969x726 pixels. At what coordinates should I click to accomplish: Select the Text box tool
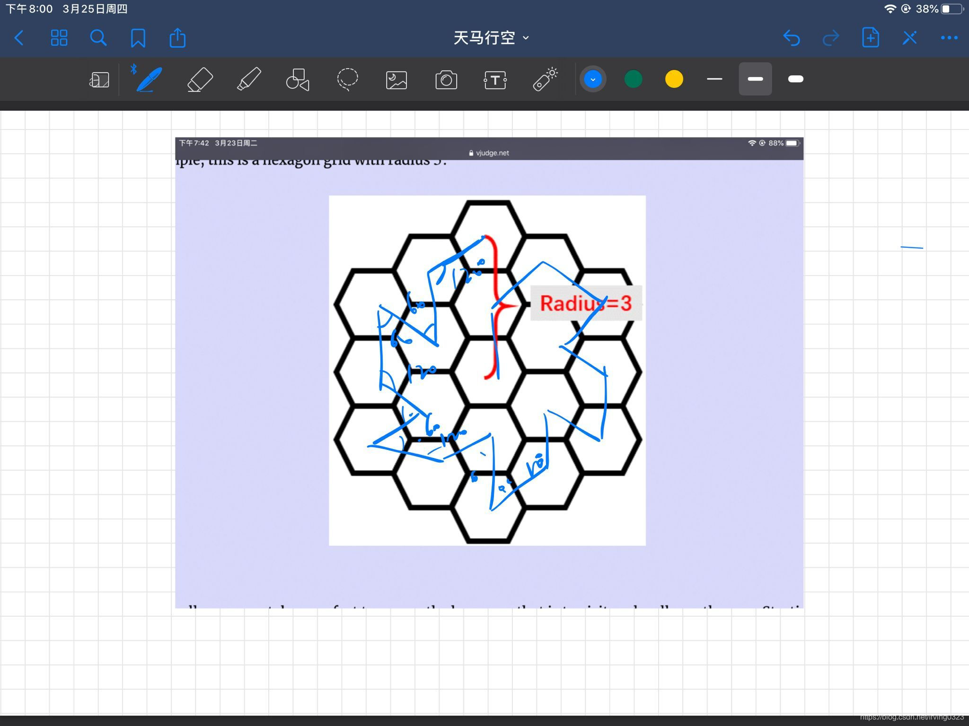coord(495,80)
